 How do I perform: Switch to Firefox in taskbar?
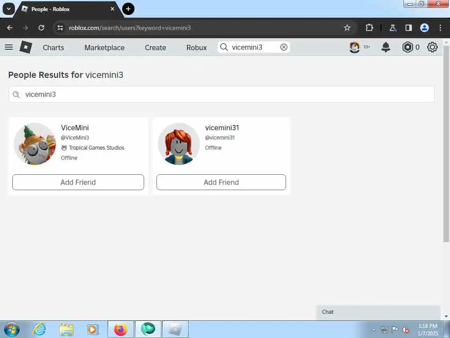coord(121,329)
